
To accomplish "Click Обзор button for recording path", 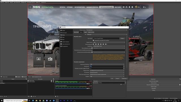I will click(122, 39).
